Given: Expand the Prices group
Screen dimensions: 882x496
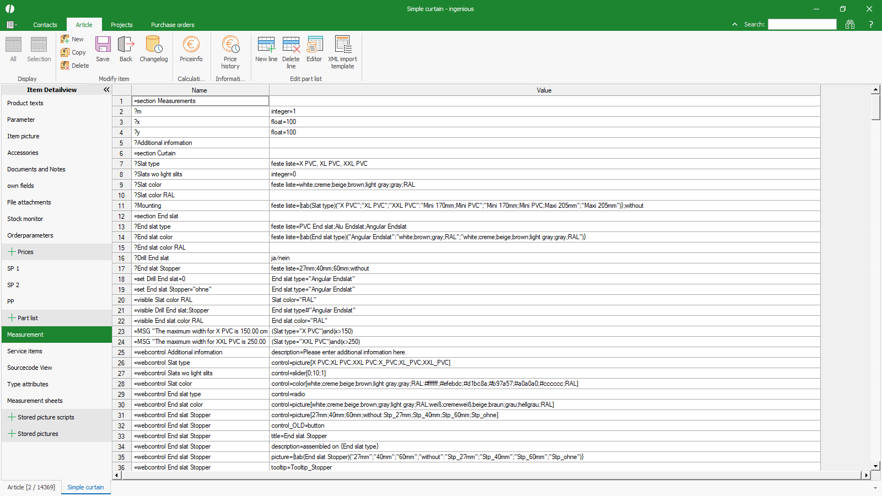Looking at the screenshot, I should (12, 252).
